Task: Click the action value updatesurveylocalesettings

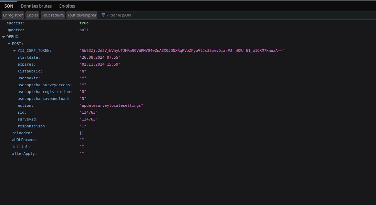Action: click(x=111, y=105)
